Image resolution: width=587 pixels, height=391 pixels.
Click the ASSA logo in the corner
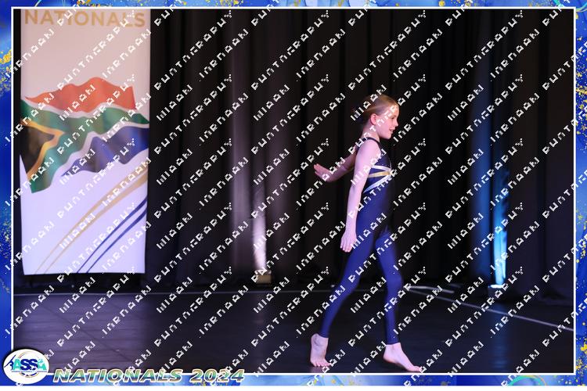[25, 366]
